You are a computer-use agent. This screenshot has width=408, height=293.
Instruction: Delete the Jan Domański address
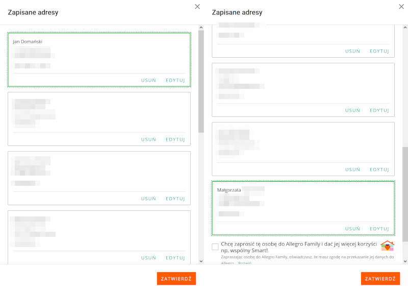tap(148, 80)
